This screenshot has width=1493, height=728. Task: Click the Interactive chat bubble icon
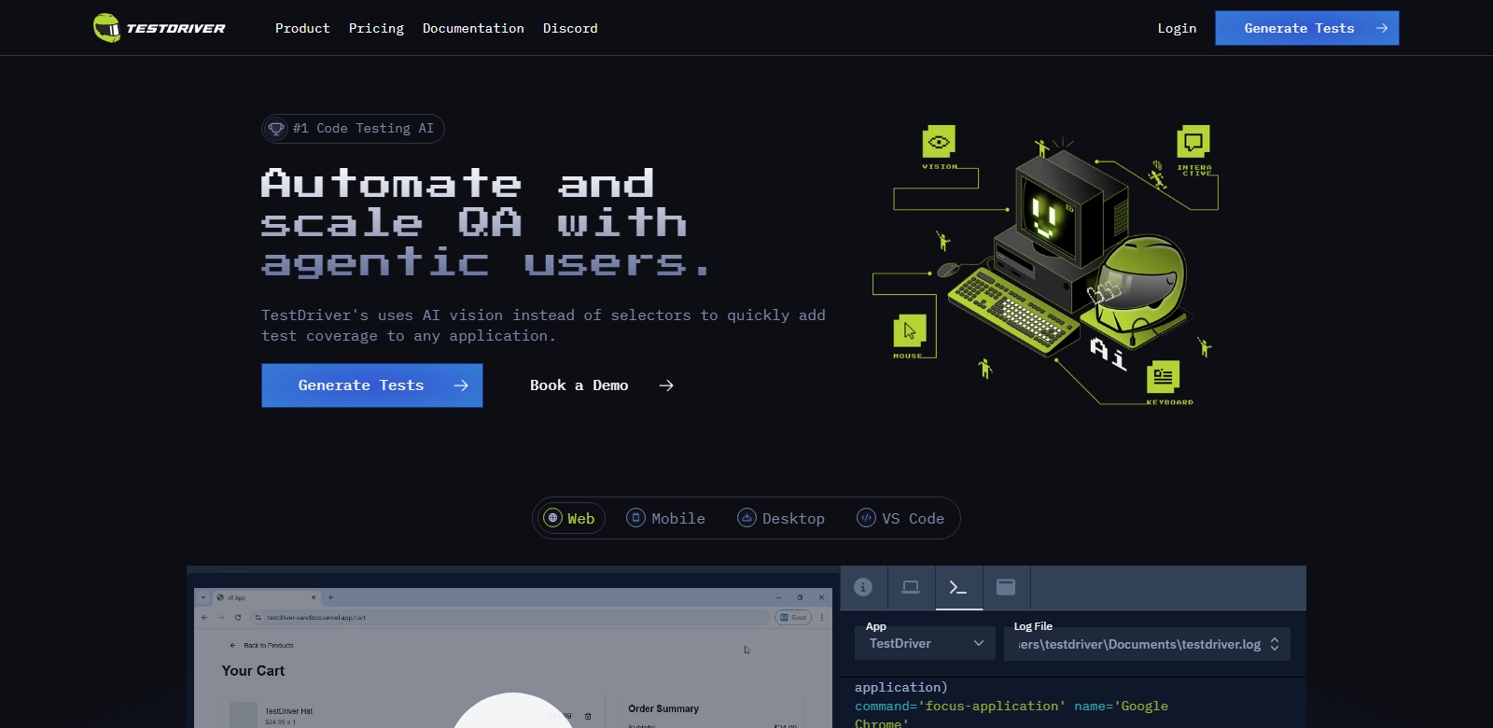click(1193, 142)
